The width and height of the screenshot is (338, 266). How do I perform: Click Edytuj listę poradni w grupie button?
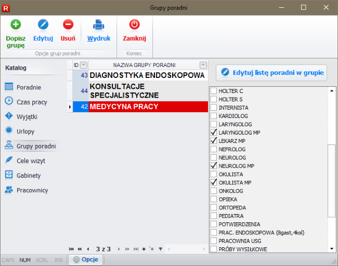[x=271, y=73]
